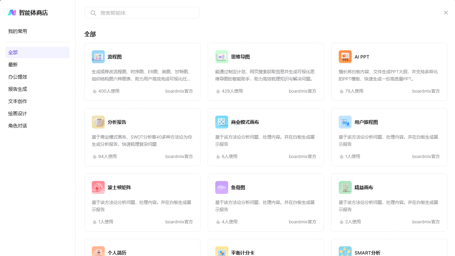Open the 流程图 agent icon
The image size is (455, 256).
pyautogui.click(x=98, y=56)
